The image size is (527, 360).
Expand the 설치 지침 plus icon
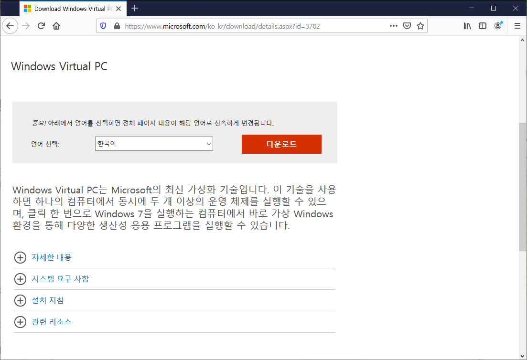click(20, 301)
